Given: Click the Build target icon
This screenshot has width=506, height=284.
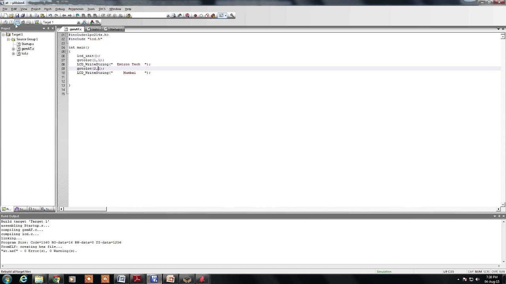Looking at the screenshot, I should pyautogui.click(x=11, y=22).
